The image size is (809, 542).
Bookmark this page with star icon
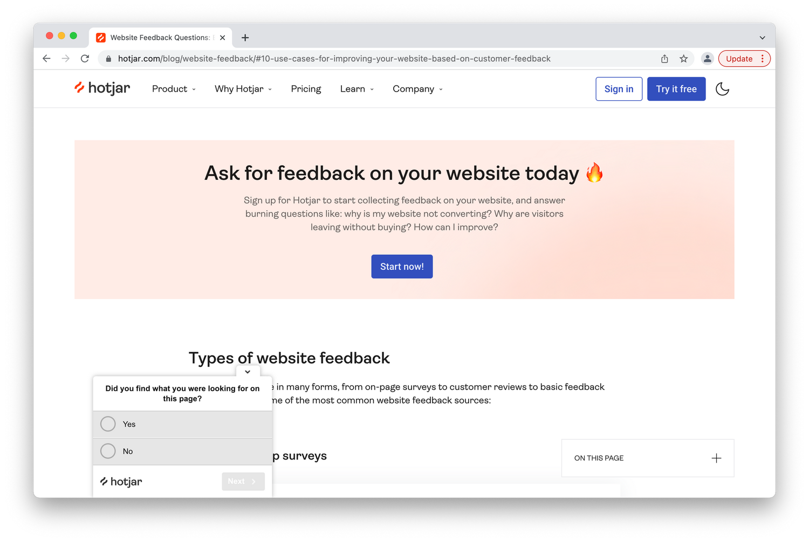(684, 59)
